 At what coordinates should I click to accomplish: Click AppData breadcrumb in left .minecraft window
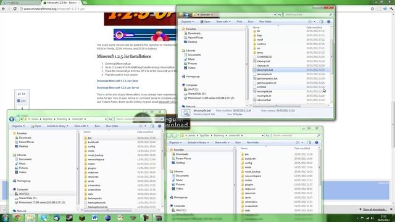click(x=48, y=119)
